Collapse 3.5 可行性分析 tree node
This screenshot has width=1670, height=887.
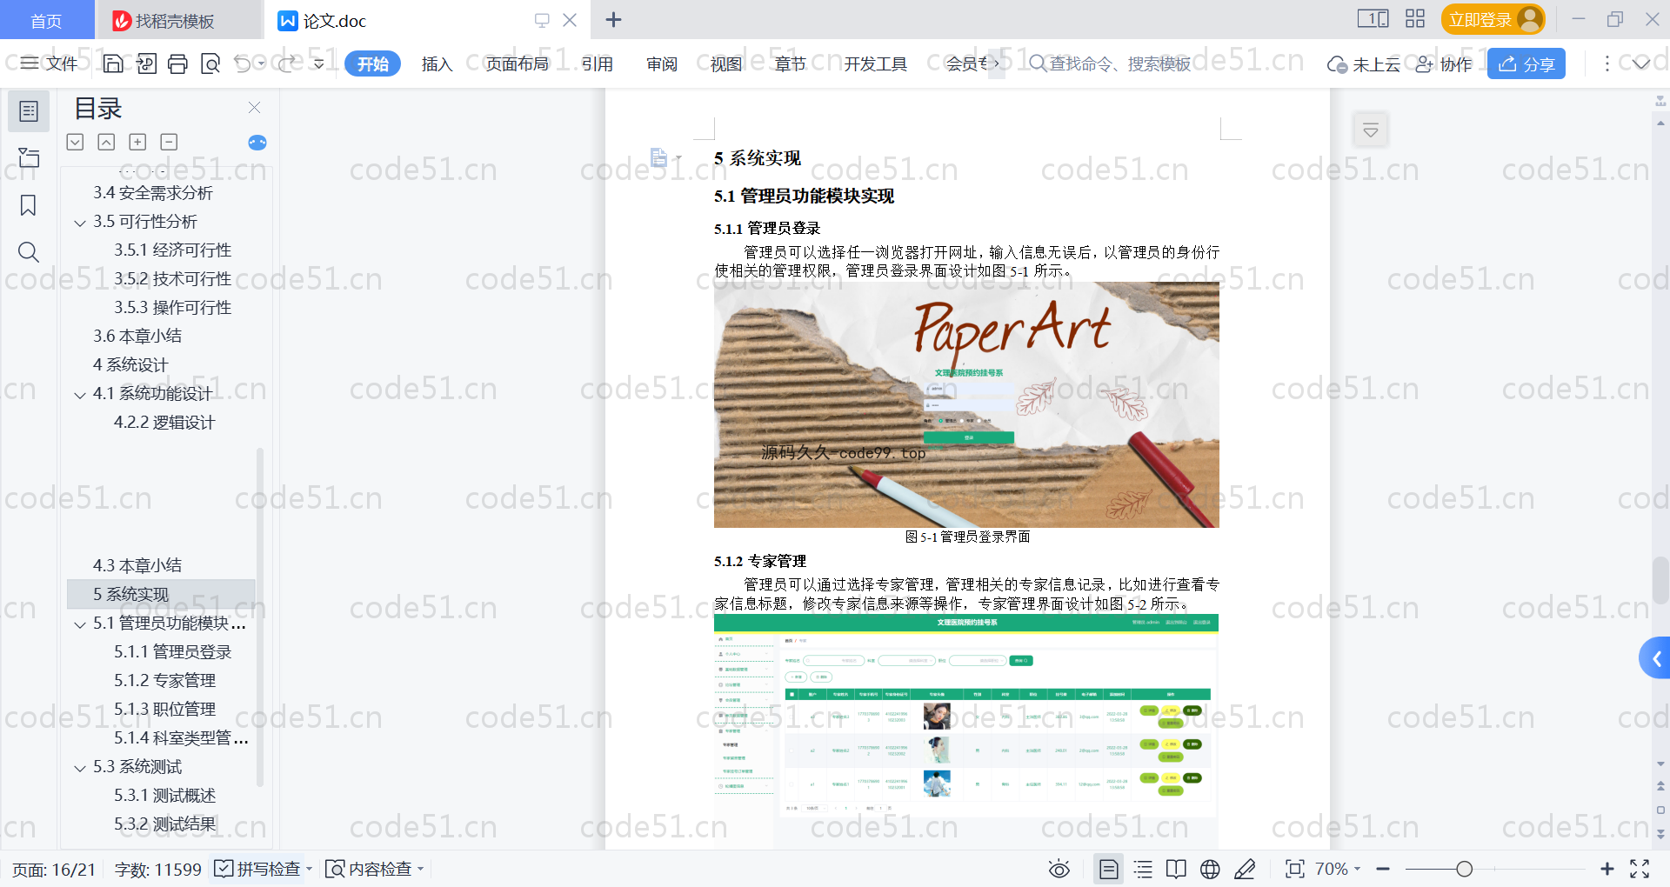point(80,223)
